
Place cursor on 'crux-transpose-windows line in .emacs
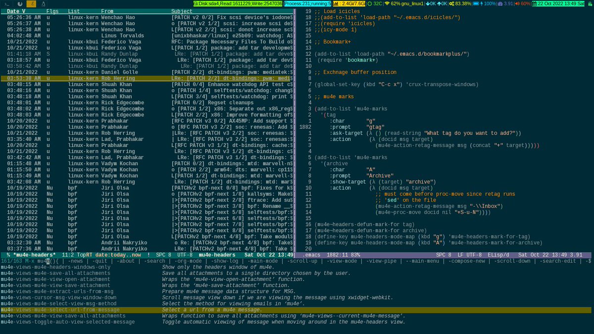tap(396, 85)
